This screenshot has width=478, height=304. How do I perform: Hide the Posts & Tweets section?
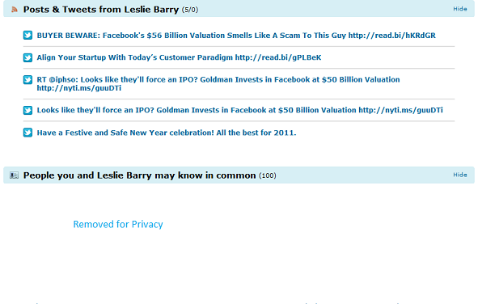pyautogui.click(x=459, y=9)
